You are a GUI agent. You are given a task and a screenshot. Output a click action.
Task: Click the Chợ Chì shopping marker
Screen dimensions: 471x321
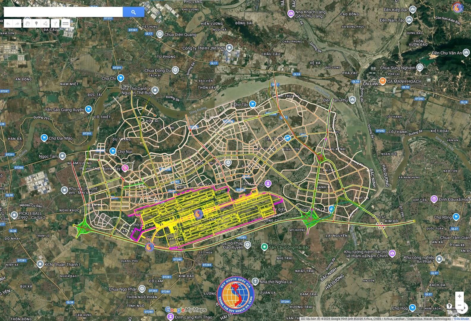(120, 78)
